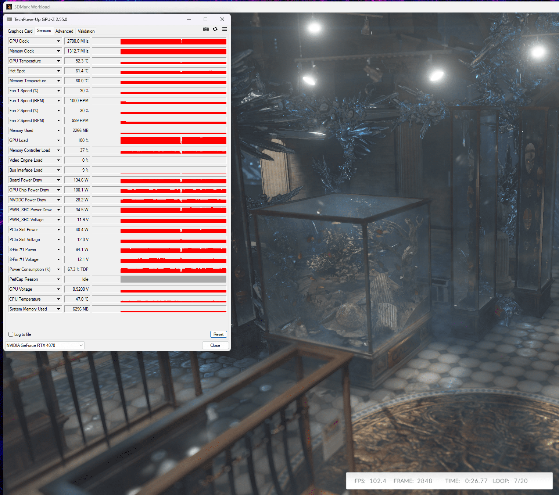The width and height of the screenshot is (559, 495).
Task: Open the 8-Pin #1 Power dropdown
Action: (x=58, y=250)
